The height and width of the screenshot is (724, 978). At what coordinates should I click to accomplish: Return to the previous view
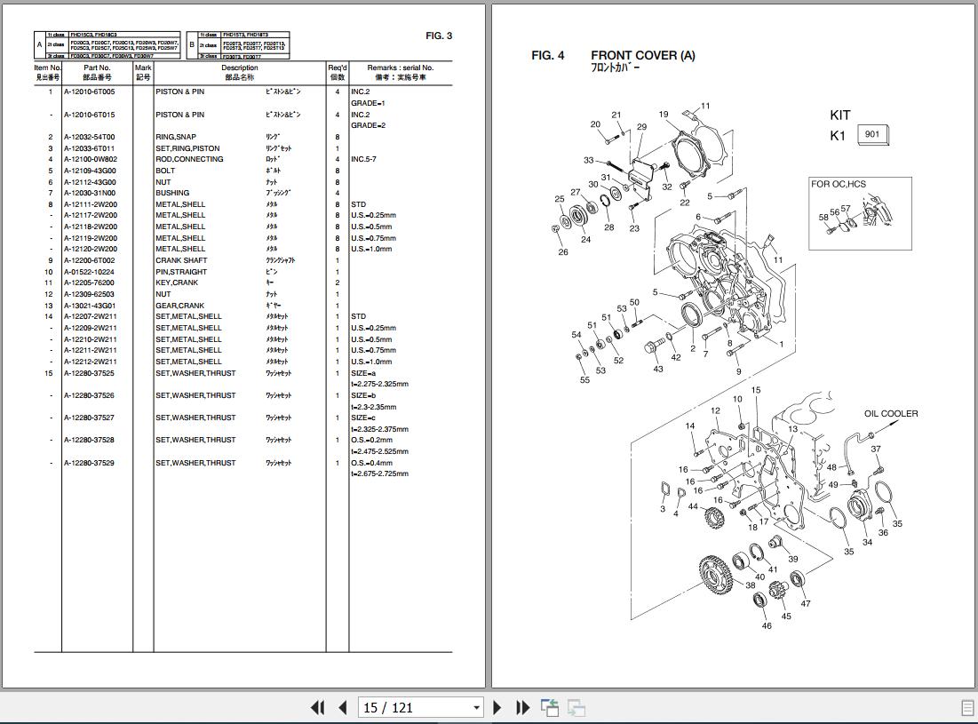550,707
